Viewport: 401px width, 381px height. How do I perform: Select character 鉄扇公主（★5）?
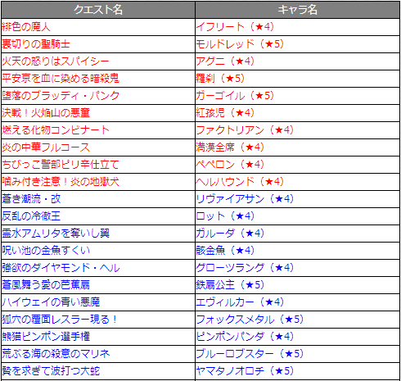click(x=230, y=285)
